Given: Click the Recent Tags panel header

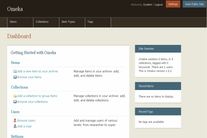Looking at the screenshot, I should (158, 112).
